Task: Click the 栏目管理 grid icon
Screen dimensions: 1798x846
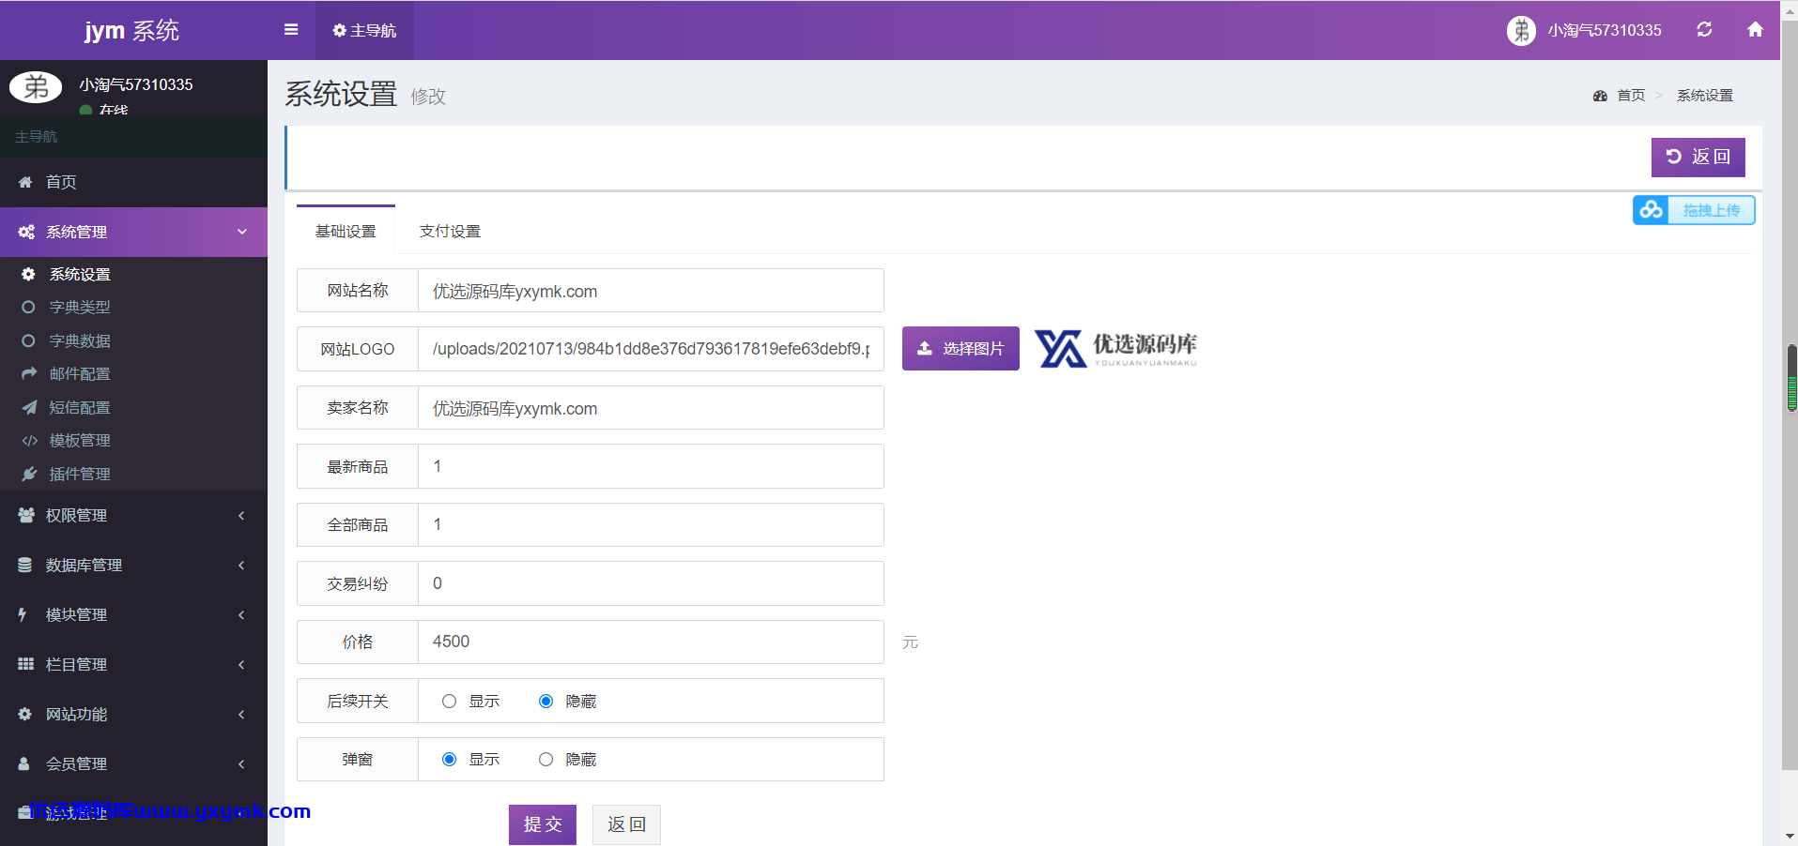Action: point(25,664)
